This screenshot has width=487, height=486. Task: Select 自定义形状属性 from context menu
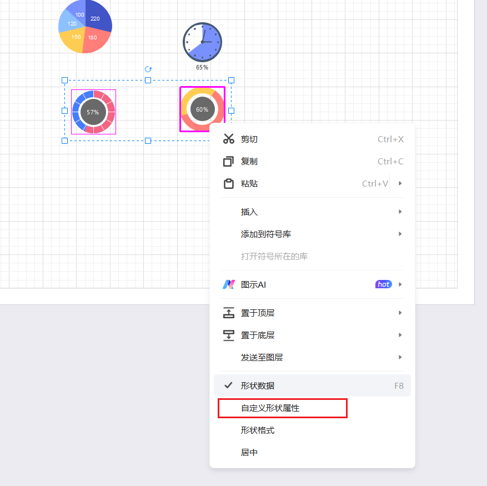[x=270, y=408]
